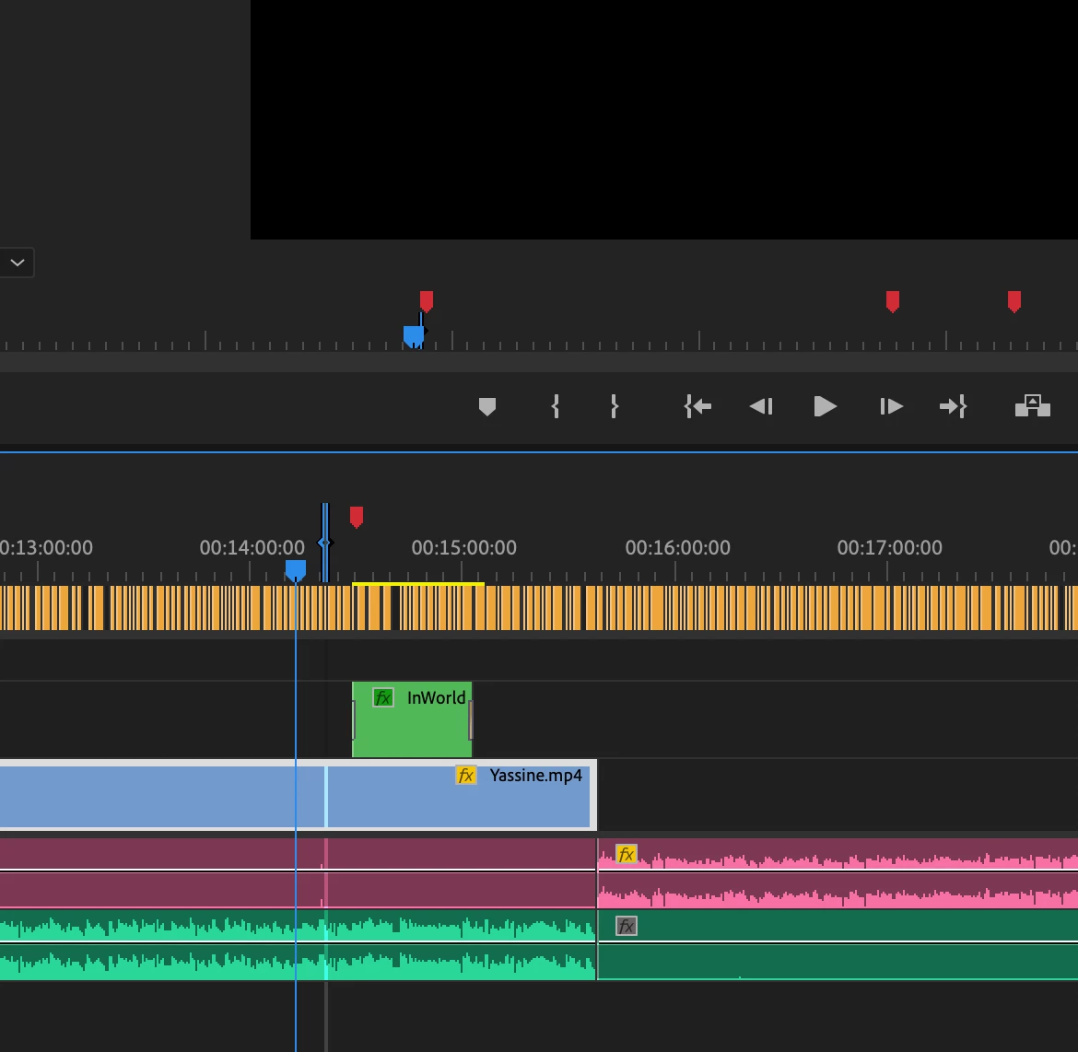Jump to the In point
Viewport: 1078px width, 1052px height.
click(697, 406)
